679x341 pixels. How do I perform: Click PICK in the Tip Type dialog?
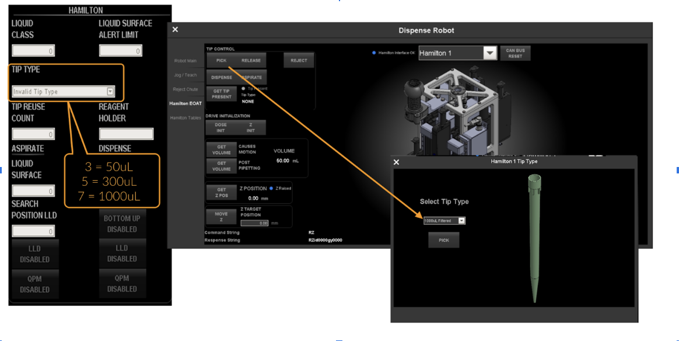[444, 240]
